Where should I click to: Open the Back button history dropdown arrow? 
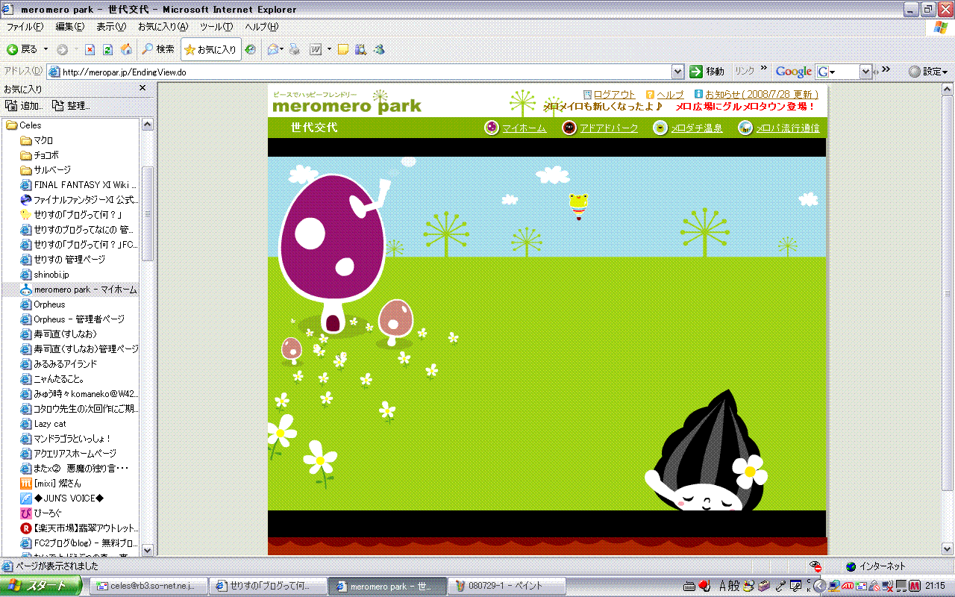pyautogui.click(x=46, y=49)
